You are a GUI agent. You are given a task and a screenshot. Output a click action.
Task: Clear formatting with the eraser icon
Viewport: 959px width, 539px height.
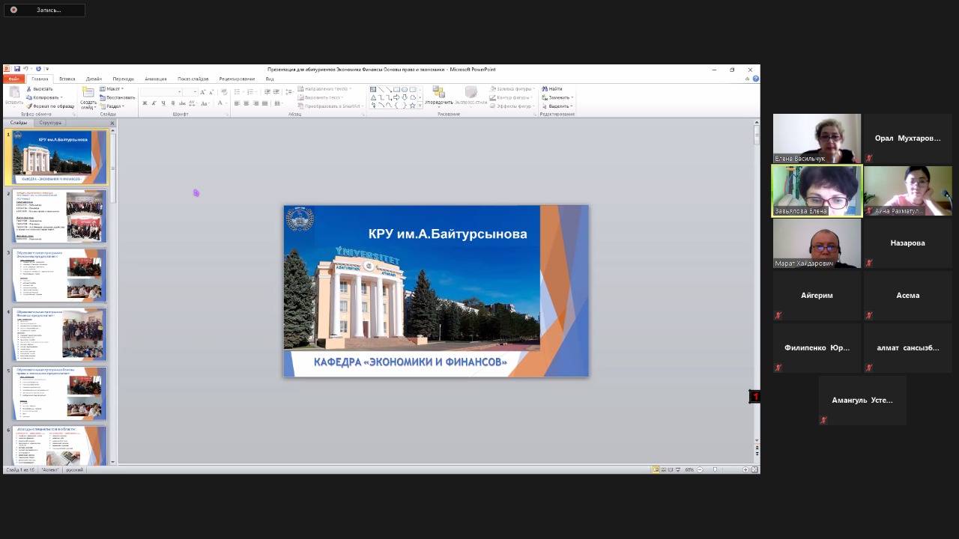224,92
